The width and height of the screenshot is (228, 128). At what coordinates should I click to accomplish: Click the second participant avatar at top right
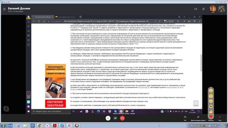[221, 9]
